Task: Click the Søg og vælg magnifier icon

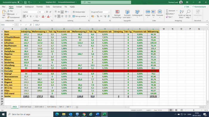Action: [x=188, y=12]
